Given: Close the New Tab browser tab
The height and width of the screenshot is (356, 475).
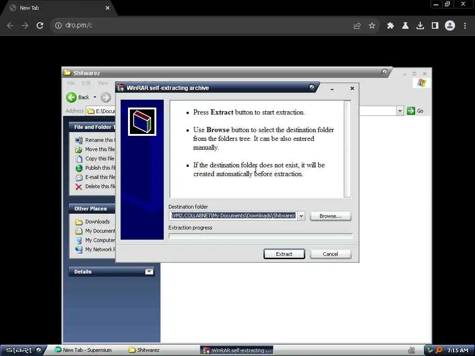Looking at the screenshot, I should coord(108,8).
